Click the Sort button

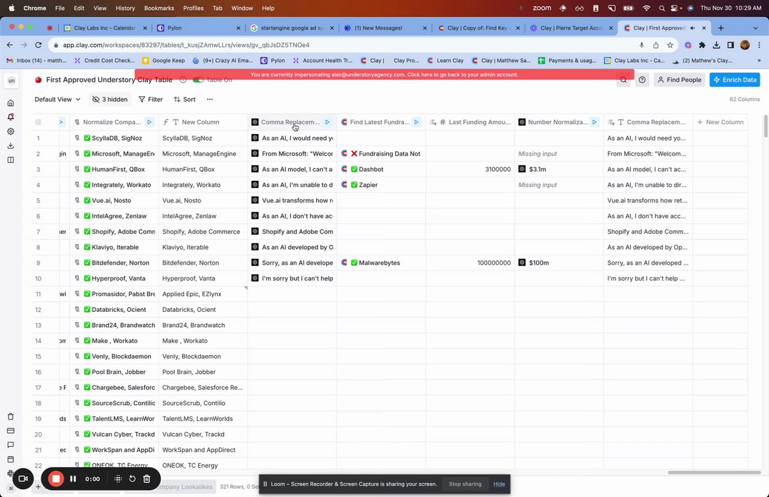(x=185, y=99)
